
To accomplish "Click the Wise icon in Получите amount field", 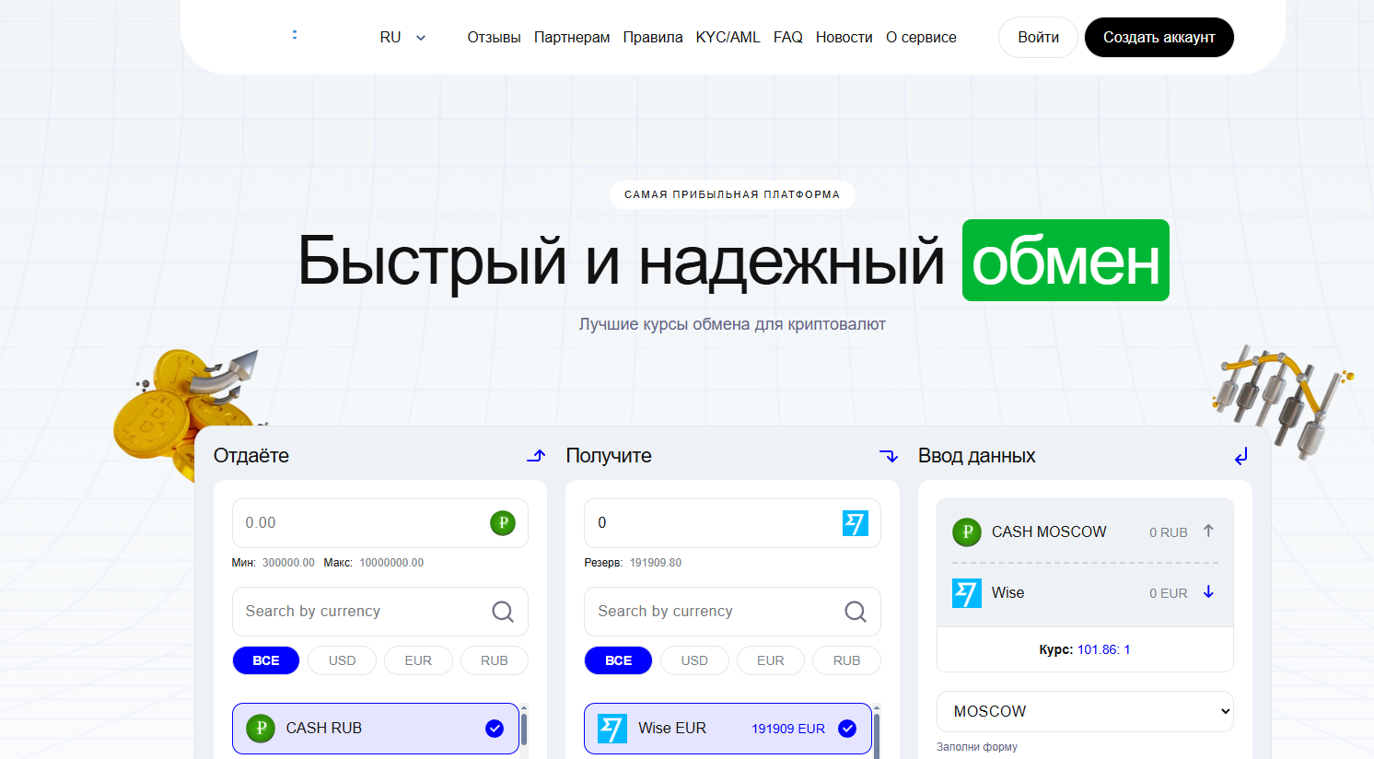I will (856, 523).
